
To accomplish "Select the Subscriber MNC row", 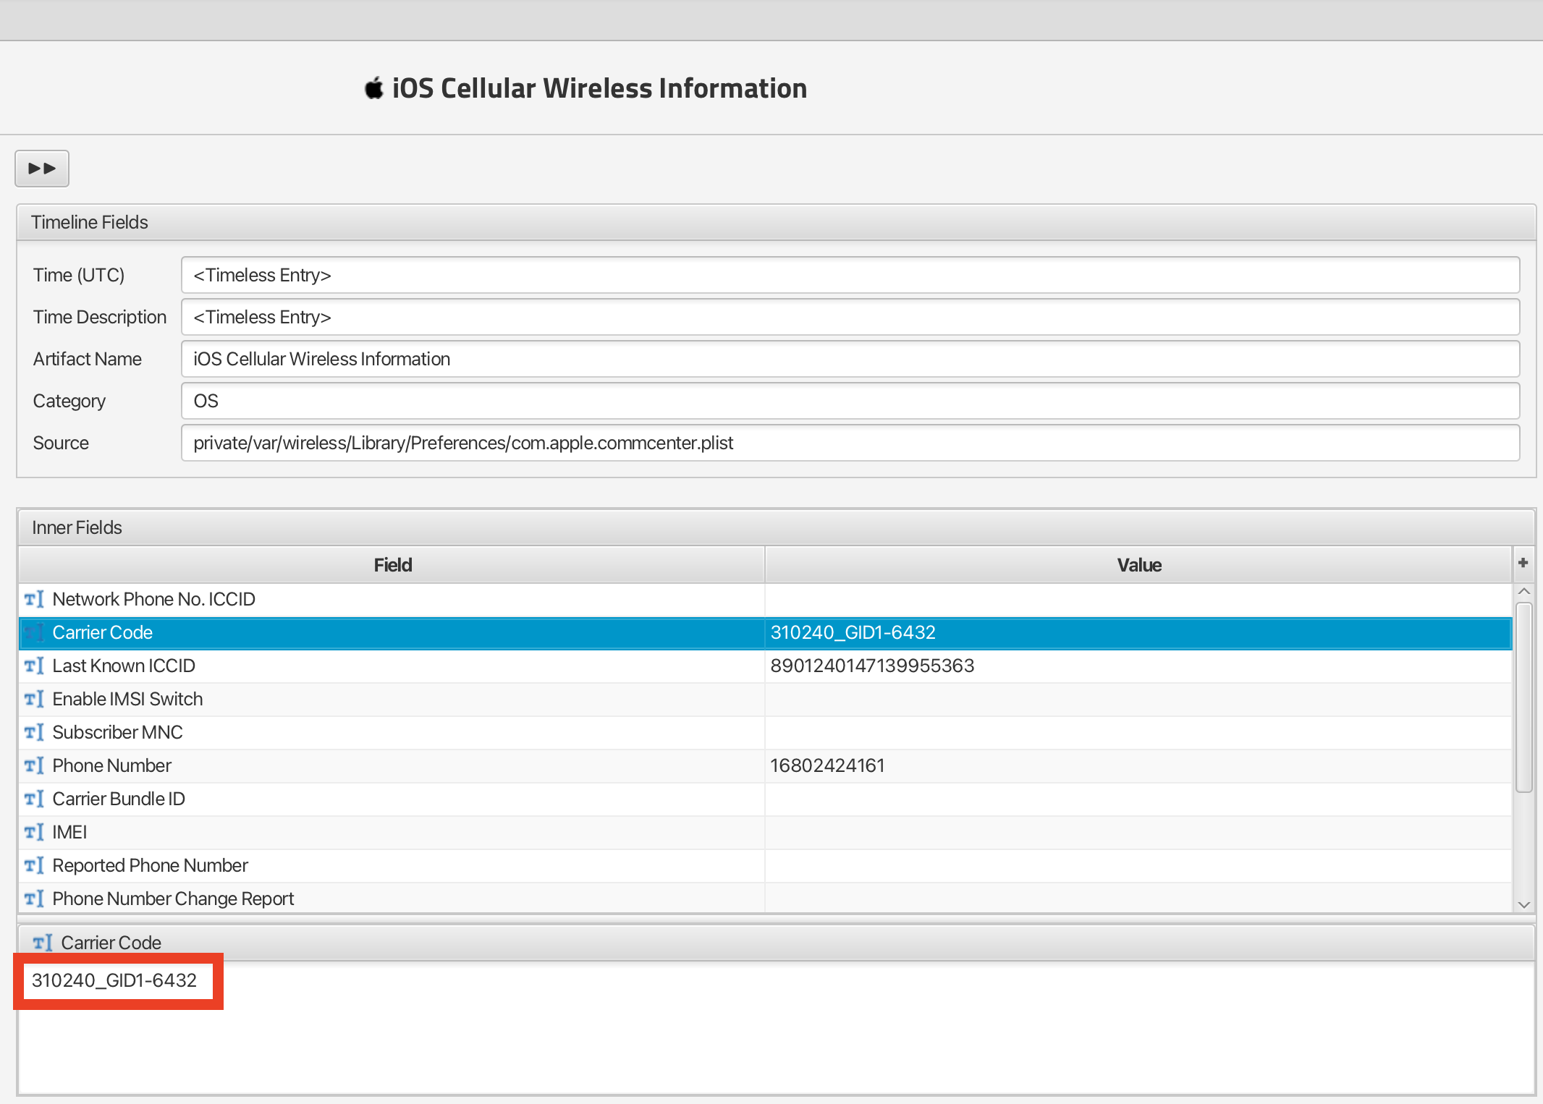I will pos(765,732).
